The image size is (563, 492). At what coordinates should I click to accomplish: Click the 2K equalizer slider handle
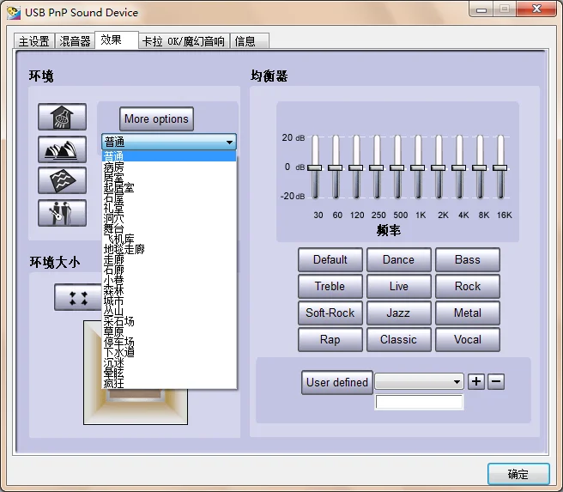tap(439, 167)
